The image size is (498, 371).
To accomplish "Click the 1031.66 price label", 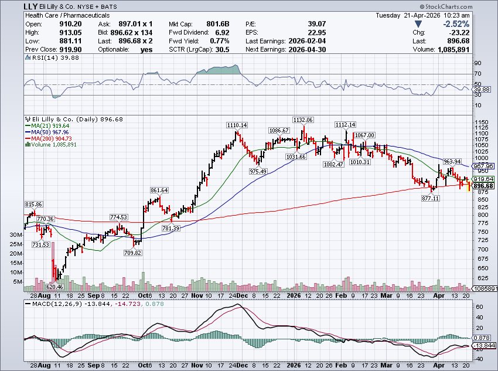I will tap(296, 156).
